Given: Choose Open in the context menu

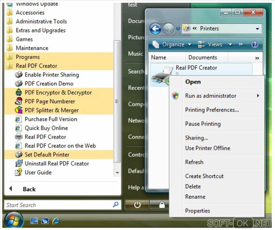Looking at the screenshot, I should [193, 82].
